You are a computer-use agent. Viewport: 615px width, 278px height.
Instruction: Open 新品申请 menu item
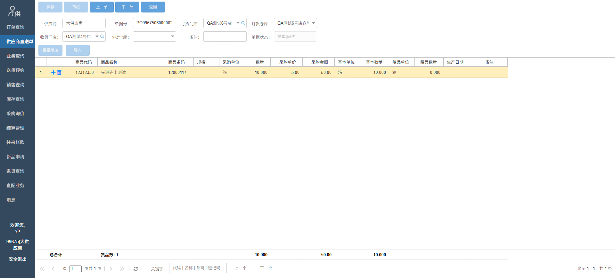18,157
